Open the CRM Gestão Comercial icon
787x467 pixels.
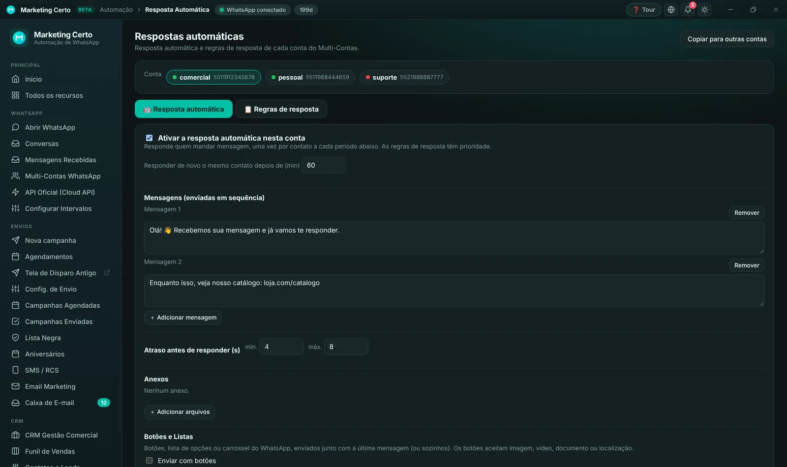click(16, 435)
